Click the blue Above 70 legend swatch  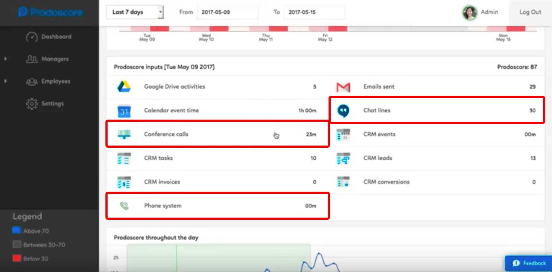coord(17,231)
